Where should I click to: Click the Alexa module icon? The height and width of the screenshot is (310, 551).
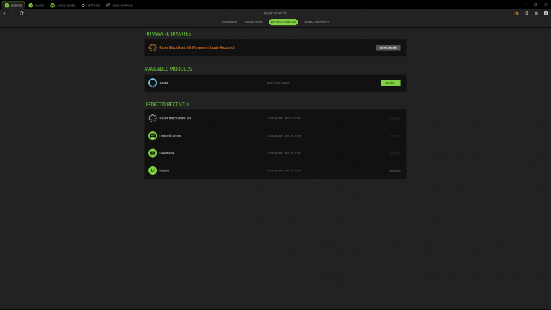click(x=152, y=83)
